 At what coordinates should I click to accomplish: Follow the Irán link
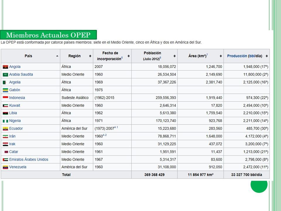(x=12, y=136)
